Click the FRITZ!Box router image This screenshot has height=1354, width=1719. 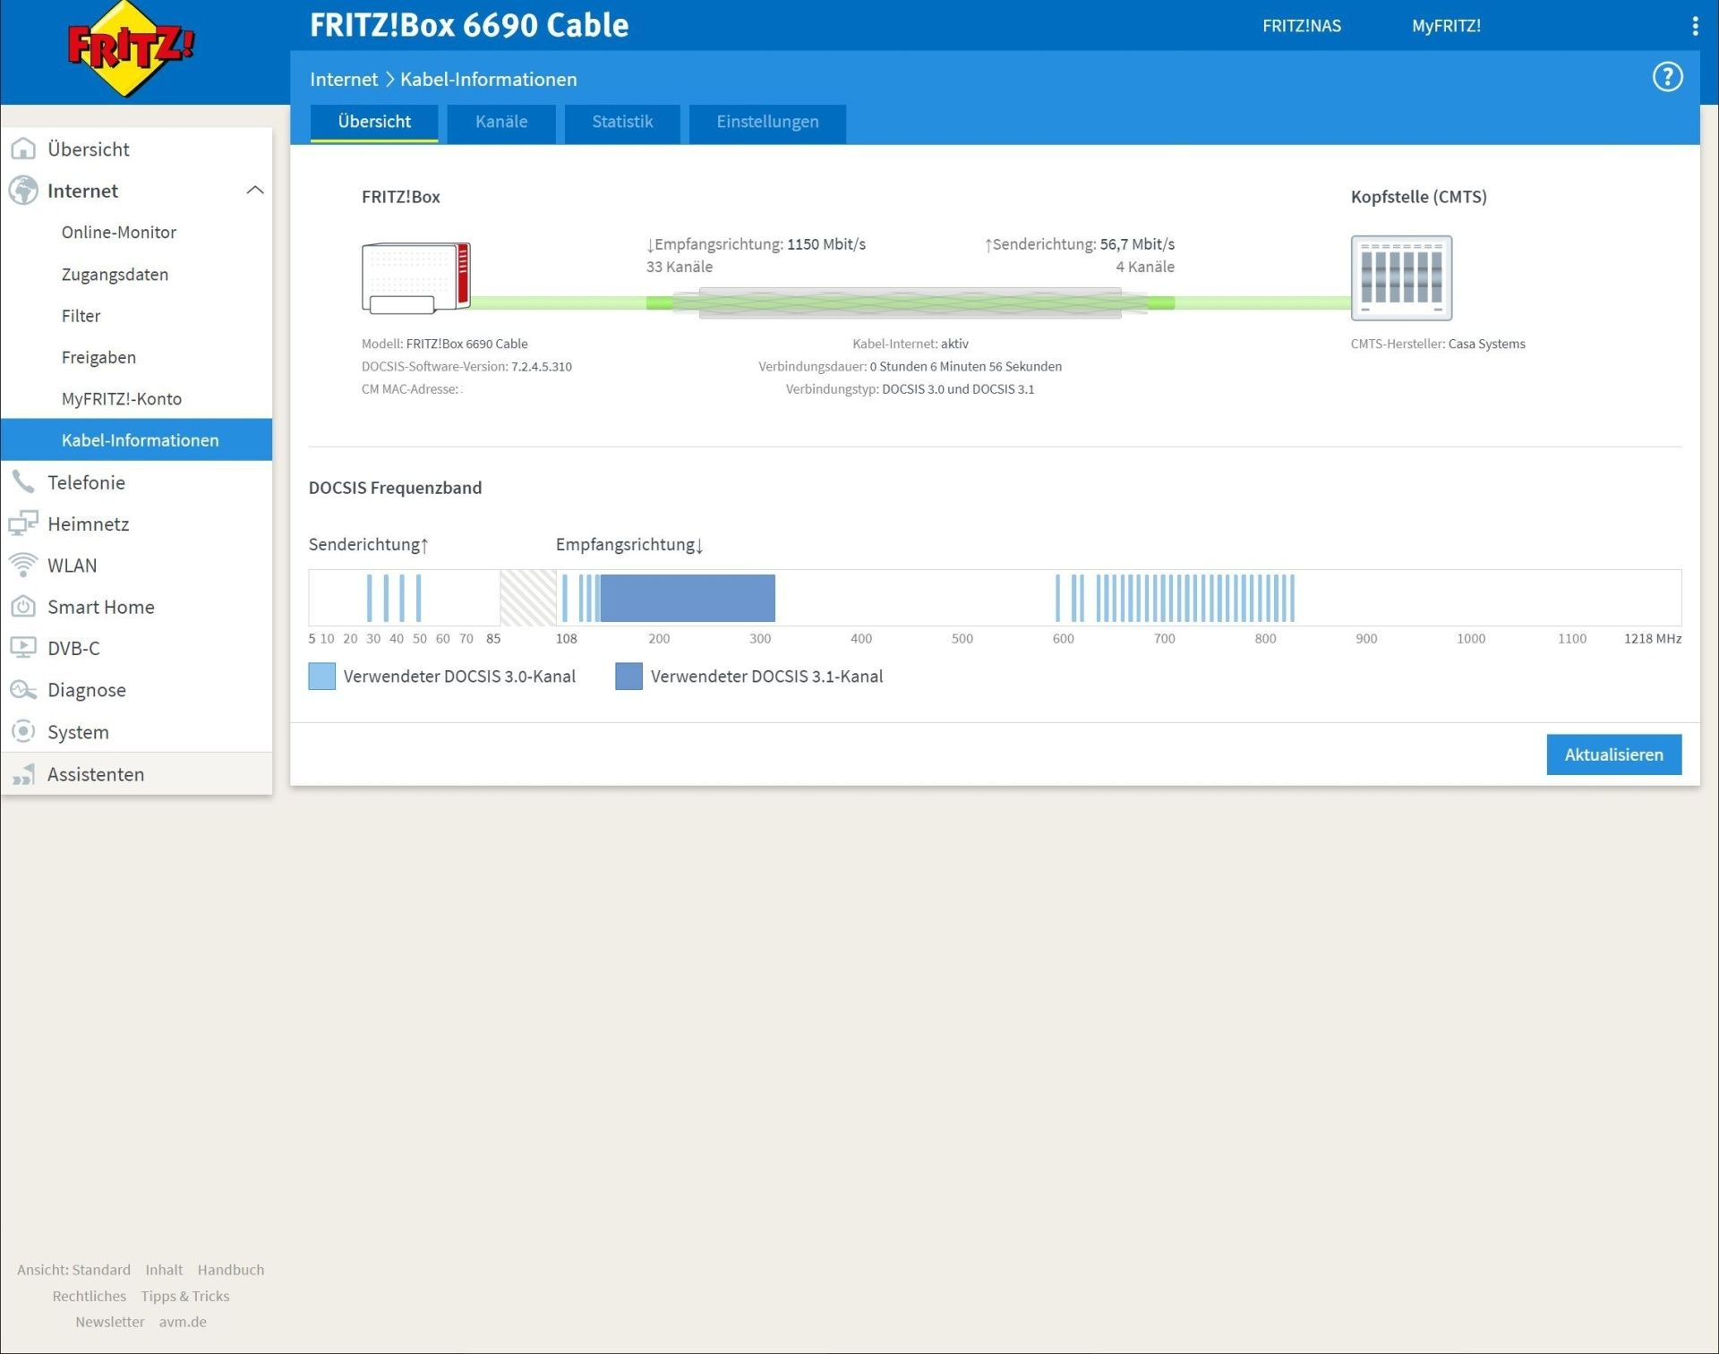pyautogui.click(x=416, y=278)
